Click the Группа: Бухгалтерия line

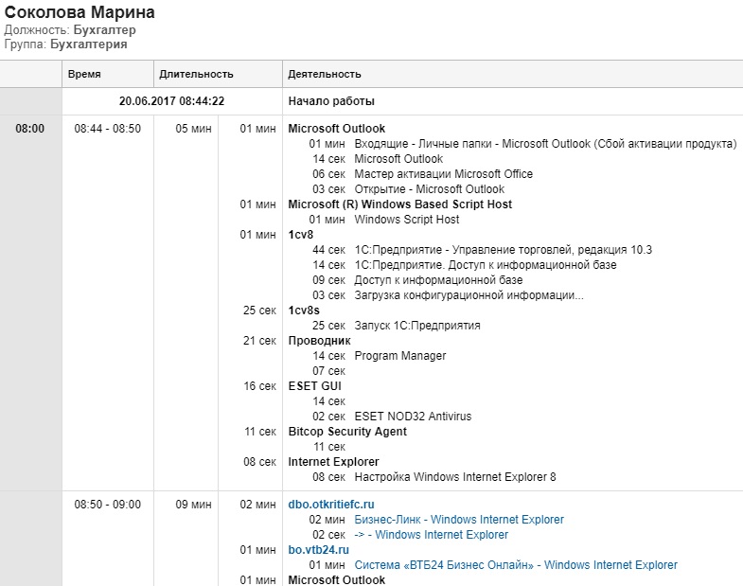(x=66, y=44)
